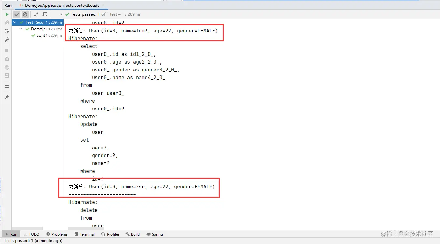Toggle Show Passed tests checkmark button

pyautogui.click(x=17, y=14)
